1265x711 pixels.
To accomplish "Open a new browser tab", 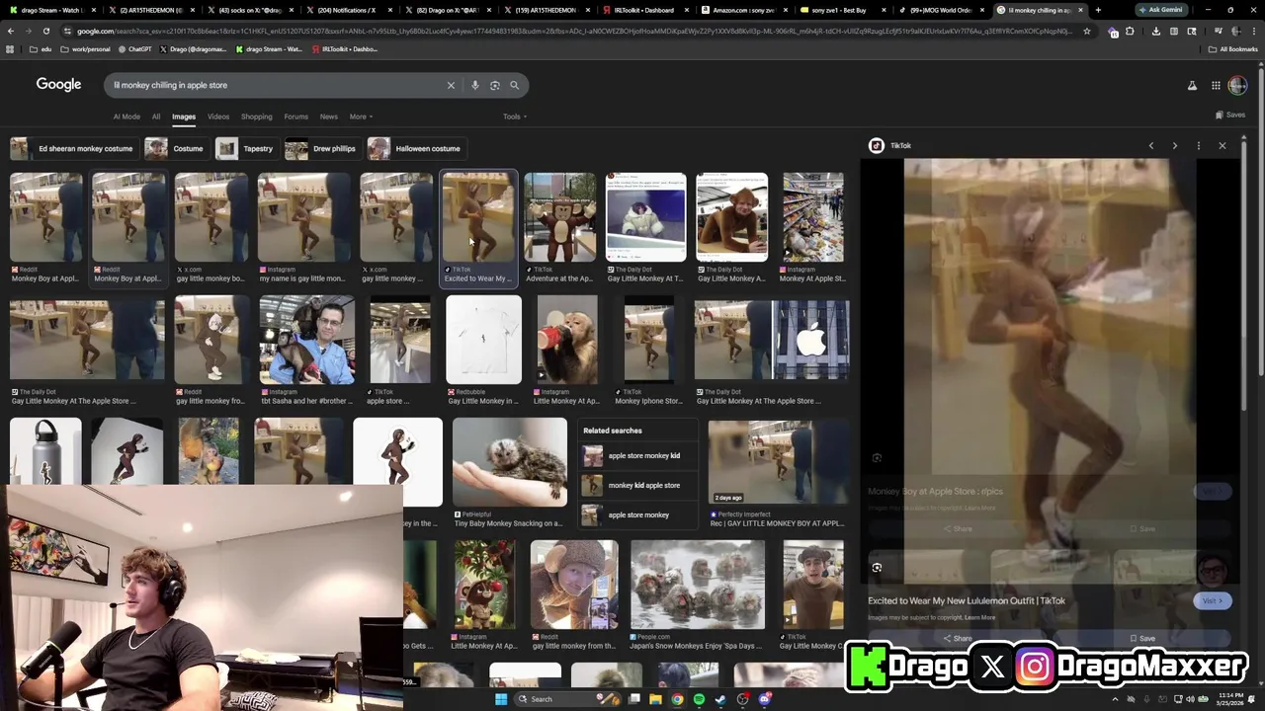I will pyautogui.click(x=1097, y=10).
